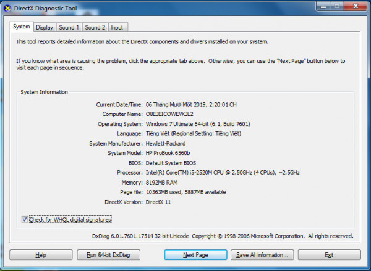
Task: Click the BIOS label
Action: coord(135,163)
